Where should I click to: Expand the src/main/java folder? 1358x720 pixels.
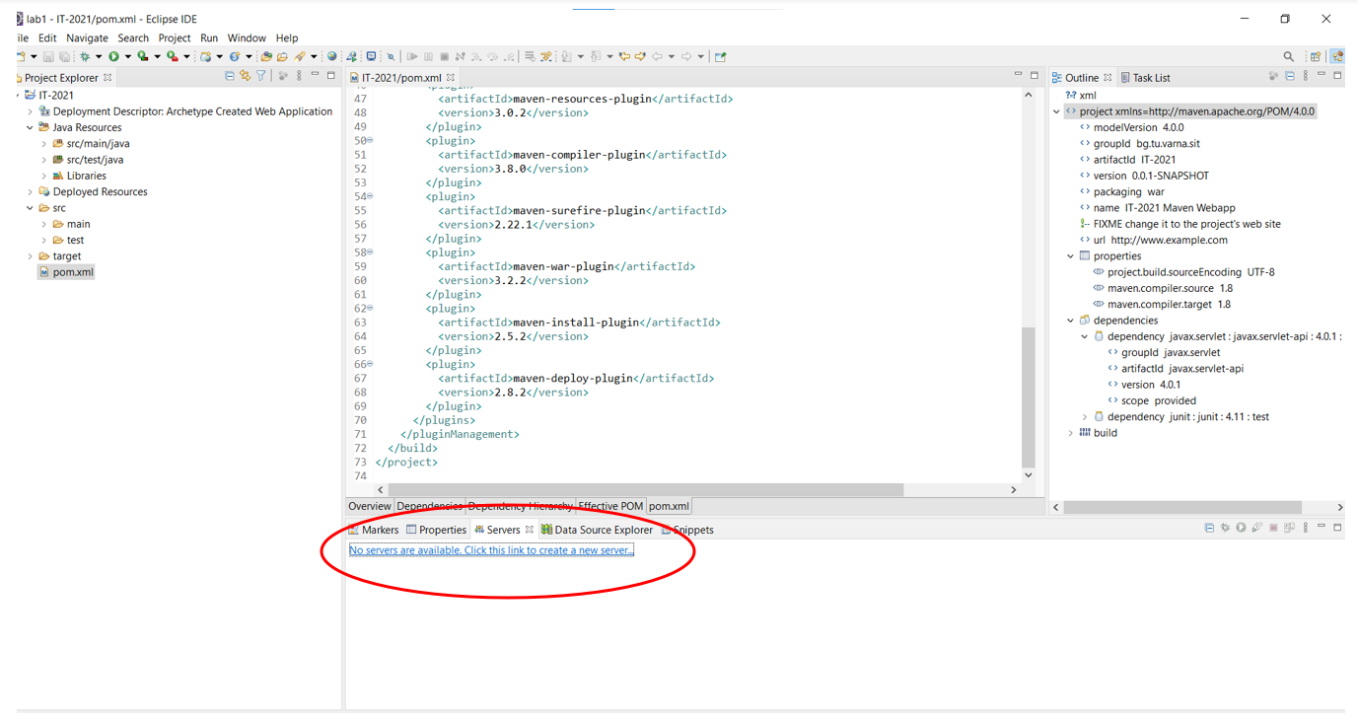43,144
